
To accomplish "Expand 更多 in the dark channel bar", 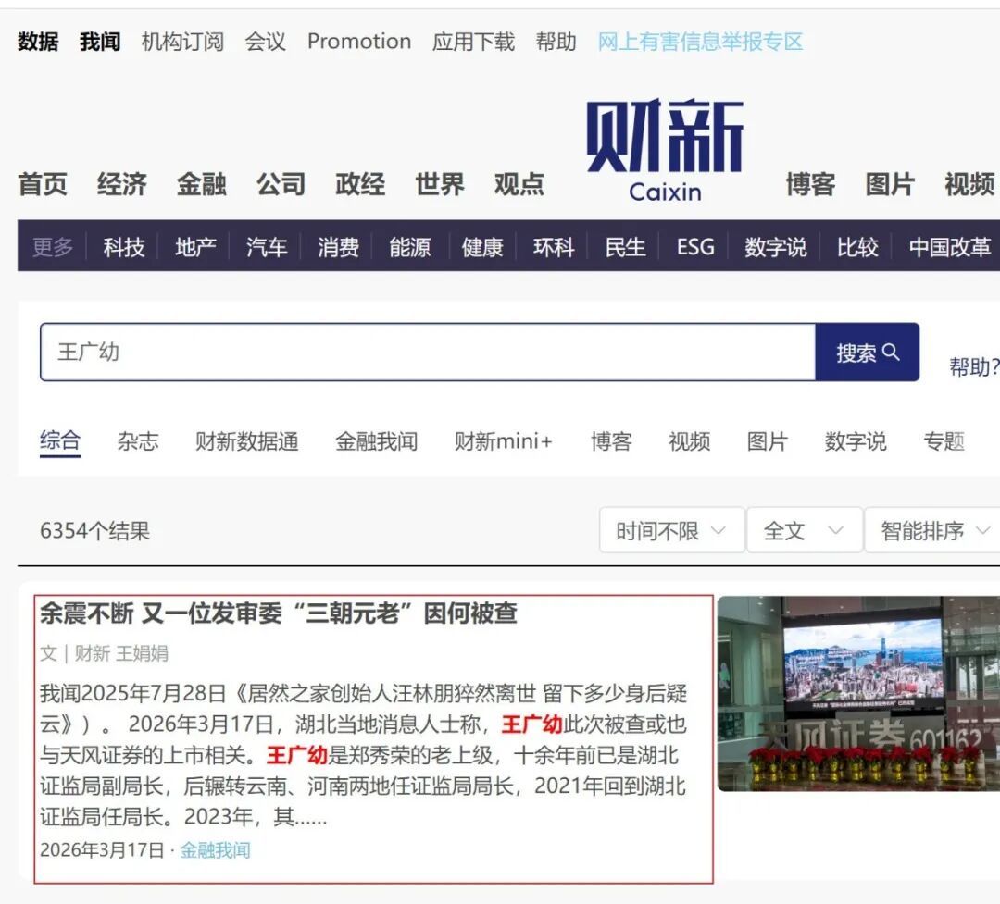I will point(53,247).
